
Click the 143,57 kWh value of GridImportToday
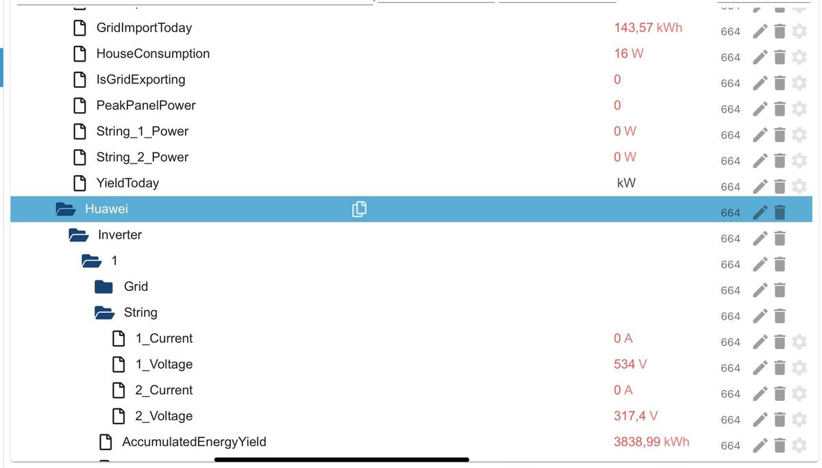[648, 28]
